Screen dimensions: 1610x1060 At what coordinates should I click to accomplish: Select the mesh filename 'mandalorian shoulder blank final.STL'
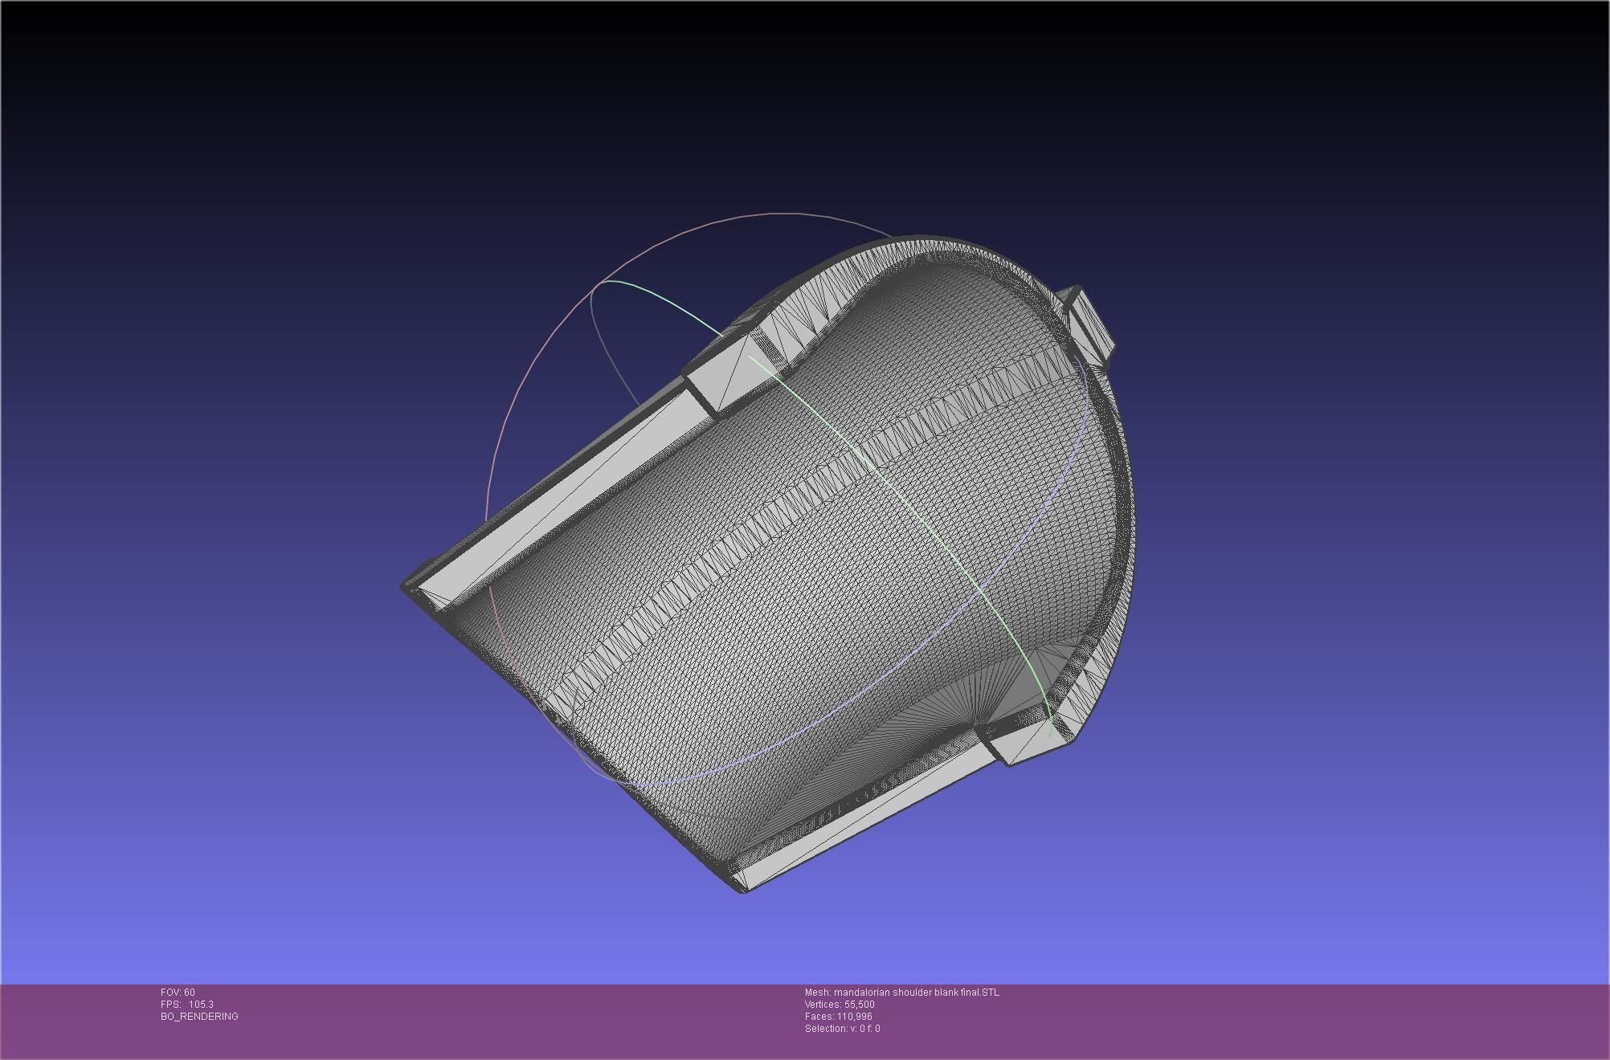(917, 993)
